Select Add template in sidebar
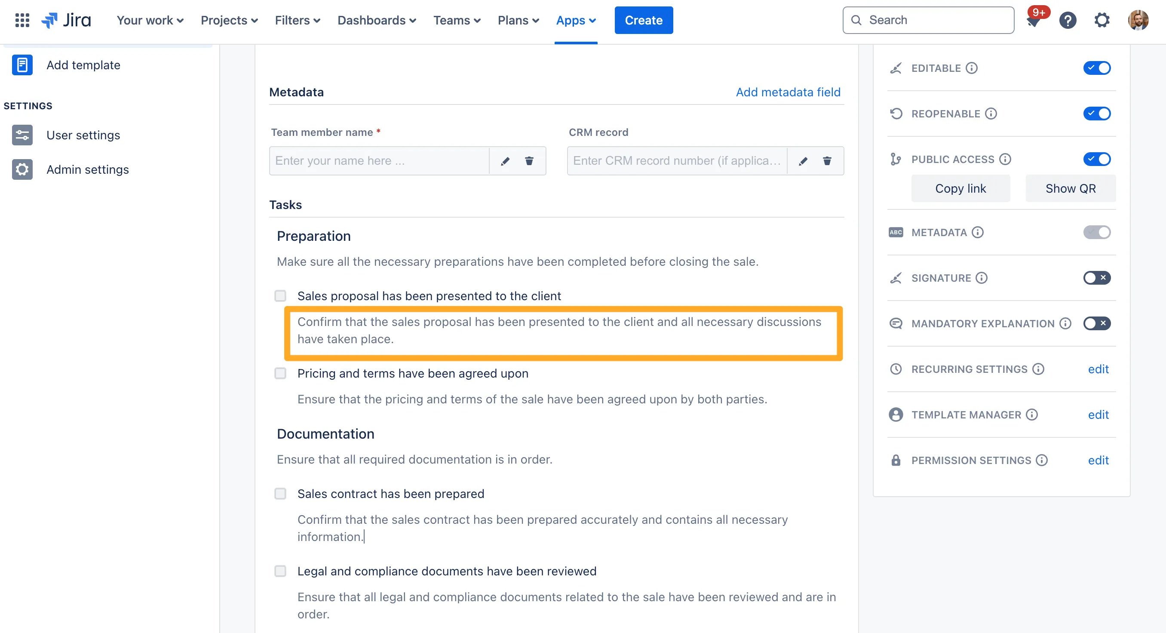The height and width of the screenshot is (633, 1166). pyautogui.click(x=83, y=65)
